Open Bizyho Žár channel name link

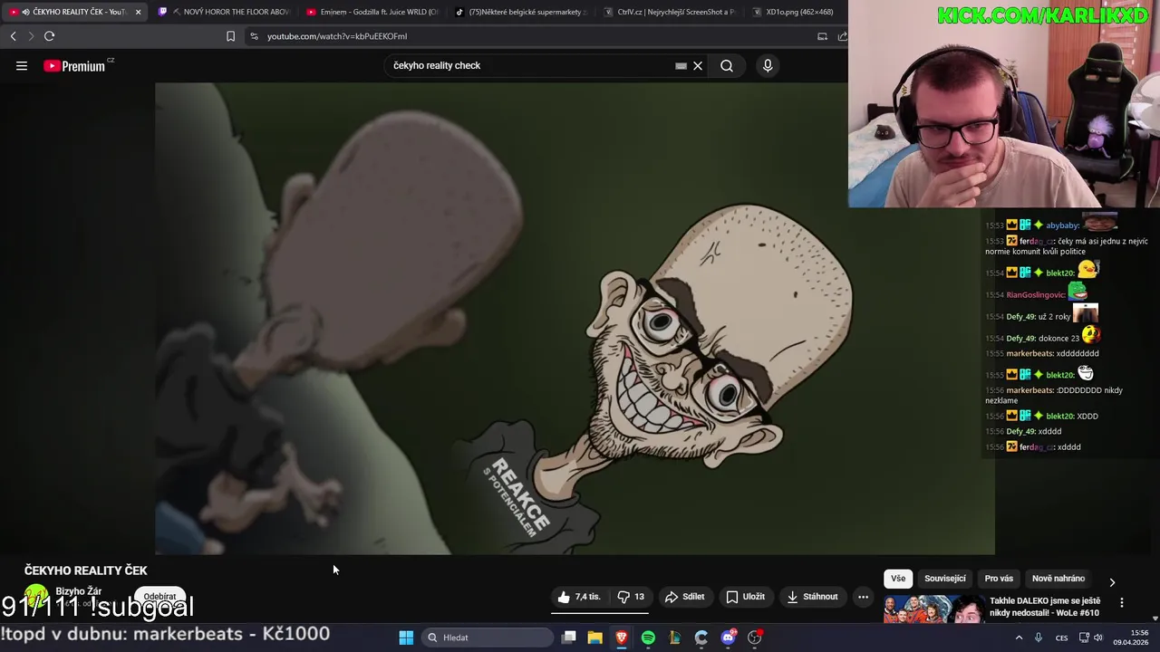(x=79, y=591)
